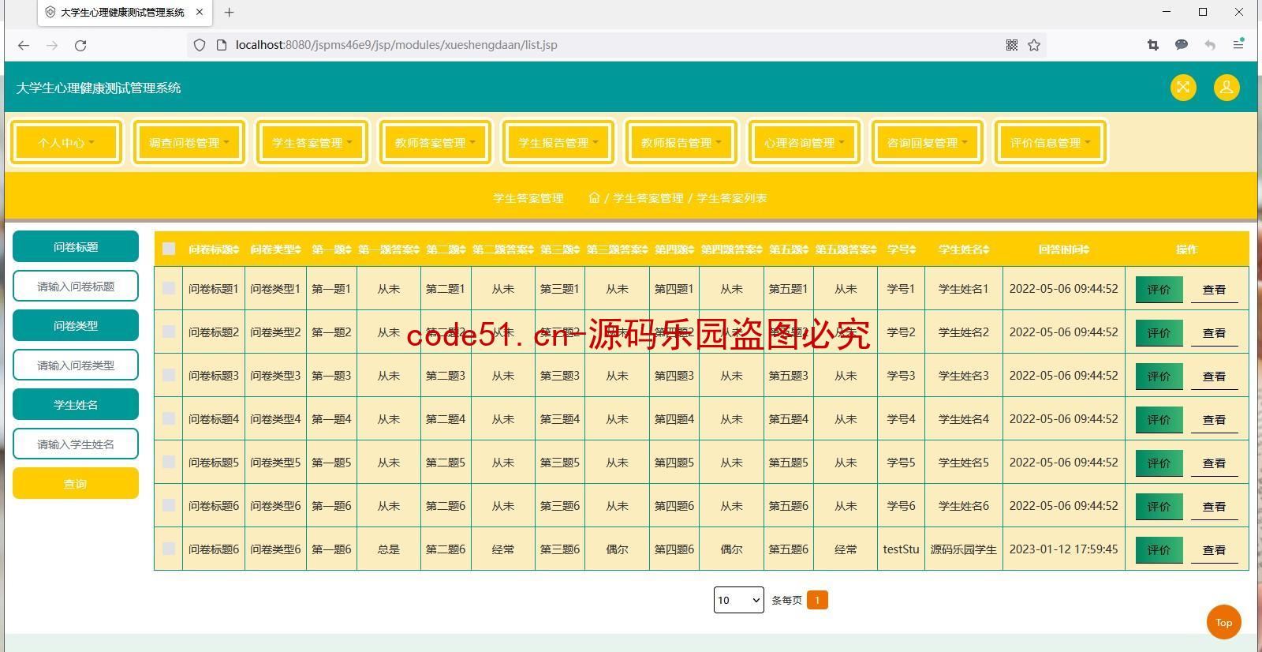Expand the 学生报告管理 menu

(558, 142)
